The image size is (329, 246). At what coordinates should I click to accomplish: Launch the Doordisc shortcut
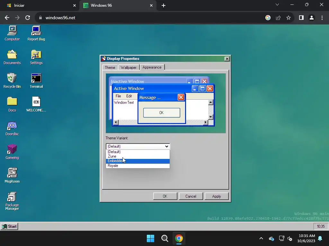coord(12,128)
